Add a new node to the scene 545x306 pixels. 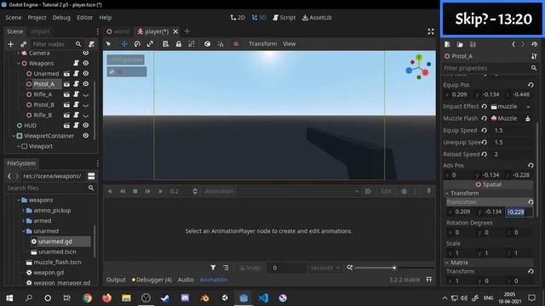(10, 44)
